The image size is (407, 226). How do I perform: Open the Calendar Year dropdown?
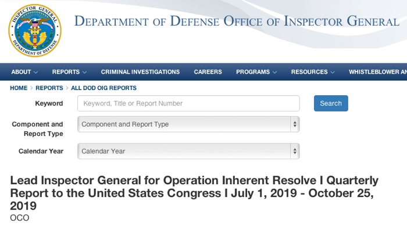point(188,151)
